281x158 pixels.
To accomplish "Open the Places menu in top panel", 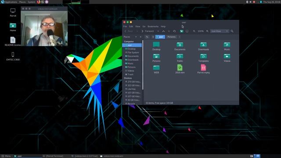I will [x=22, y=2].
